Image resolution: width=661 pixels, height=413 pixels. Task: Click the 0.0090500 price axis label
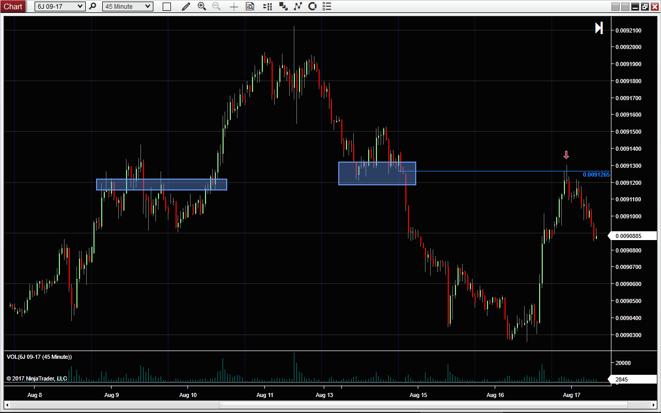[x=628, y=301]
